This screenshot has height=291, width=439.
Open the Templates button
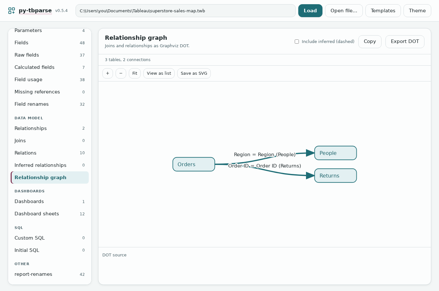(383, 11)
